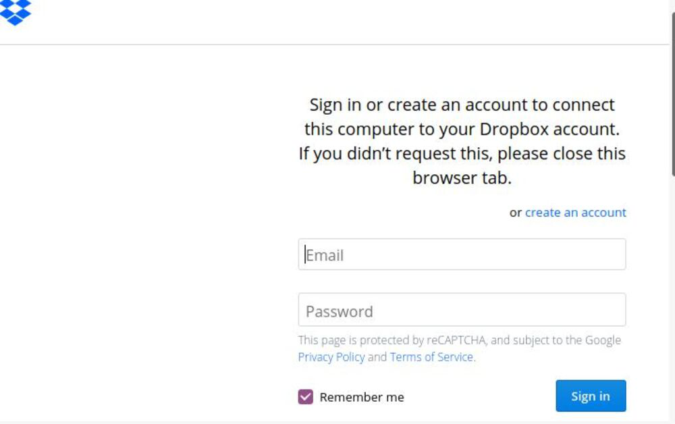Screen dimensions: 675x424
Task: Click the vertical page scrollbar
Action: 672,95
